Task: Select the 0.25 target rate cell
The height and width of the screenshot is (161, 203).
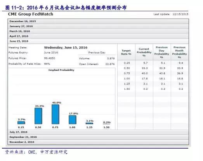Action: pyautogui.click(x=127, y=63)
